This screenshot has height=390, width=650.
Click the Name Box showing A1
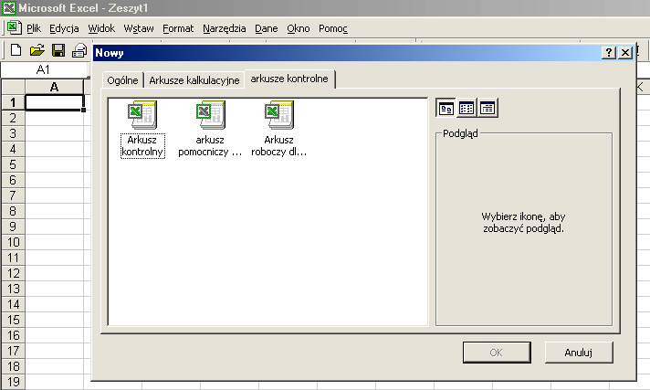point(44,69)
